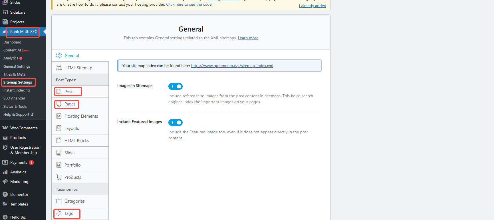Click the Elementor icon in admin menu
This screenshot has width=494, height=220.
click(5, 194)
